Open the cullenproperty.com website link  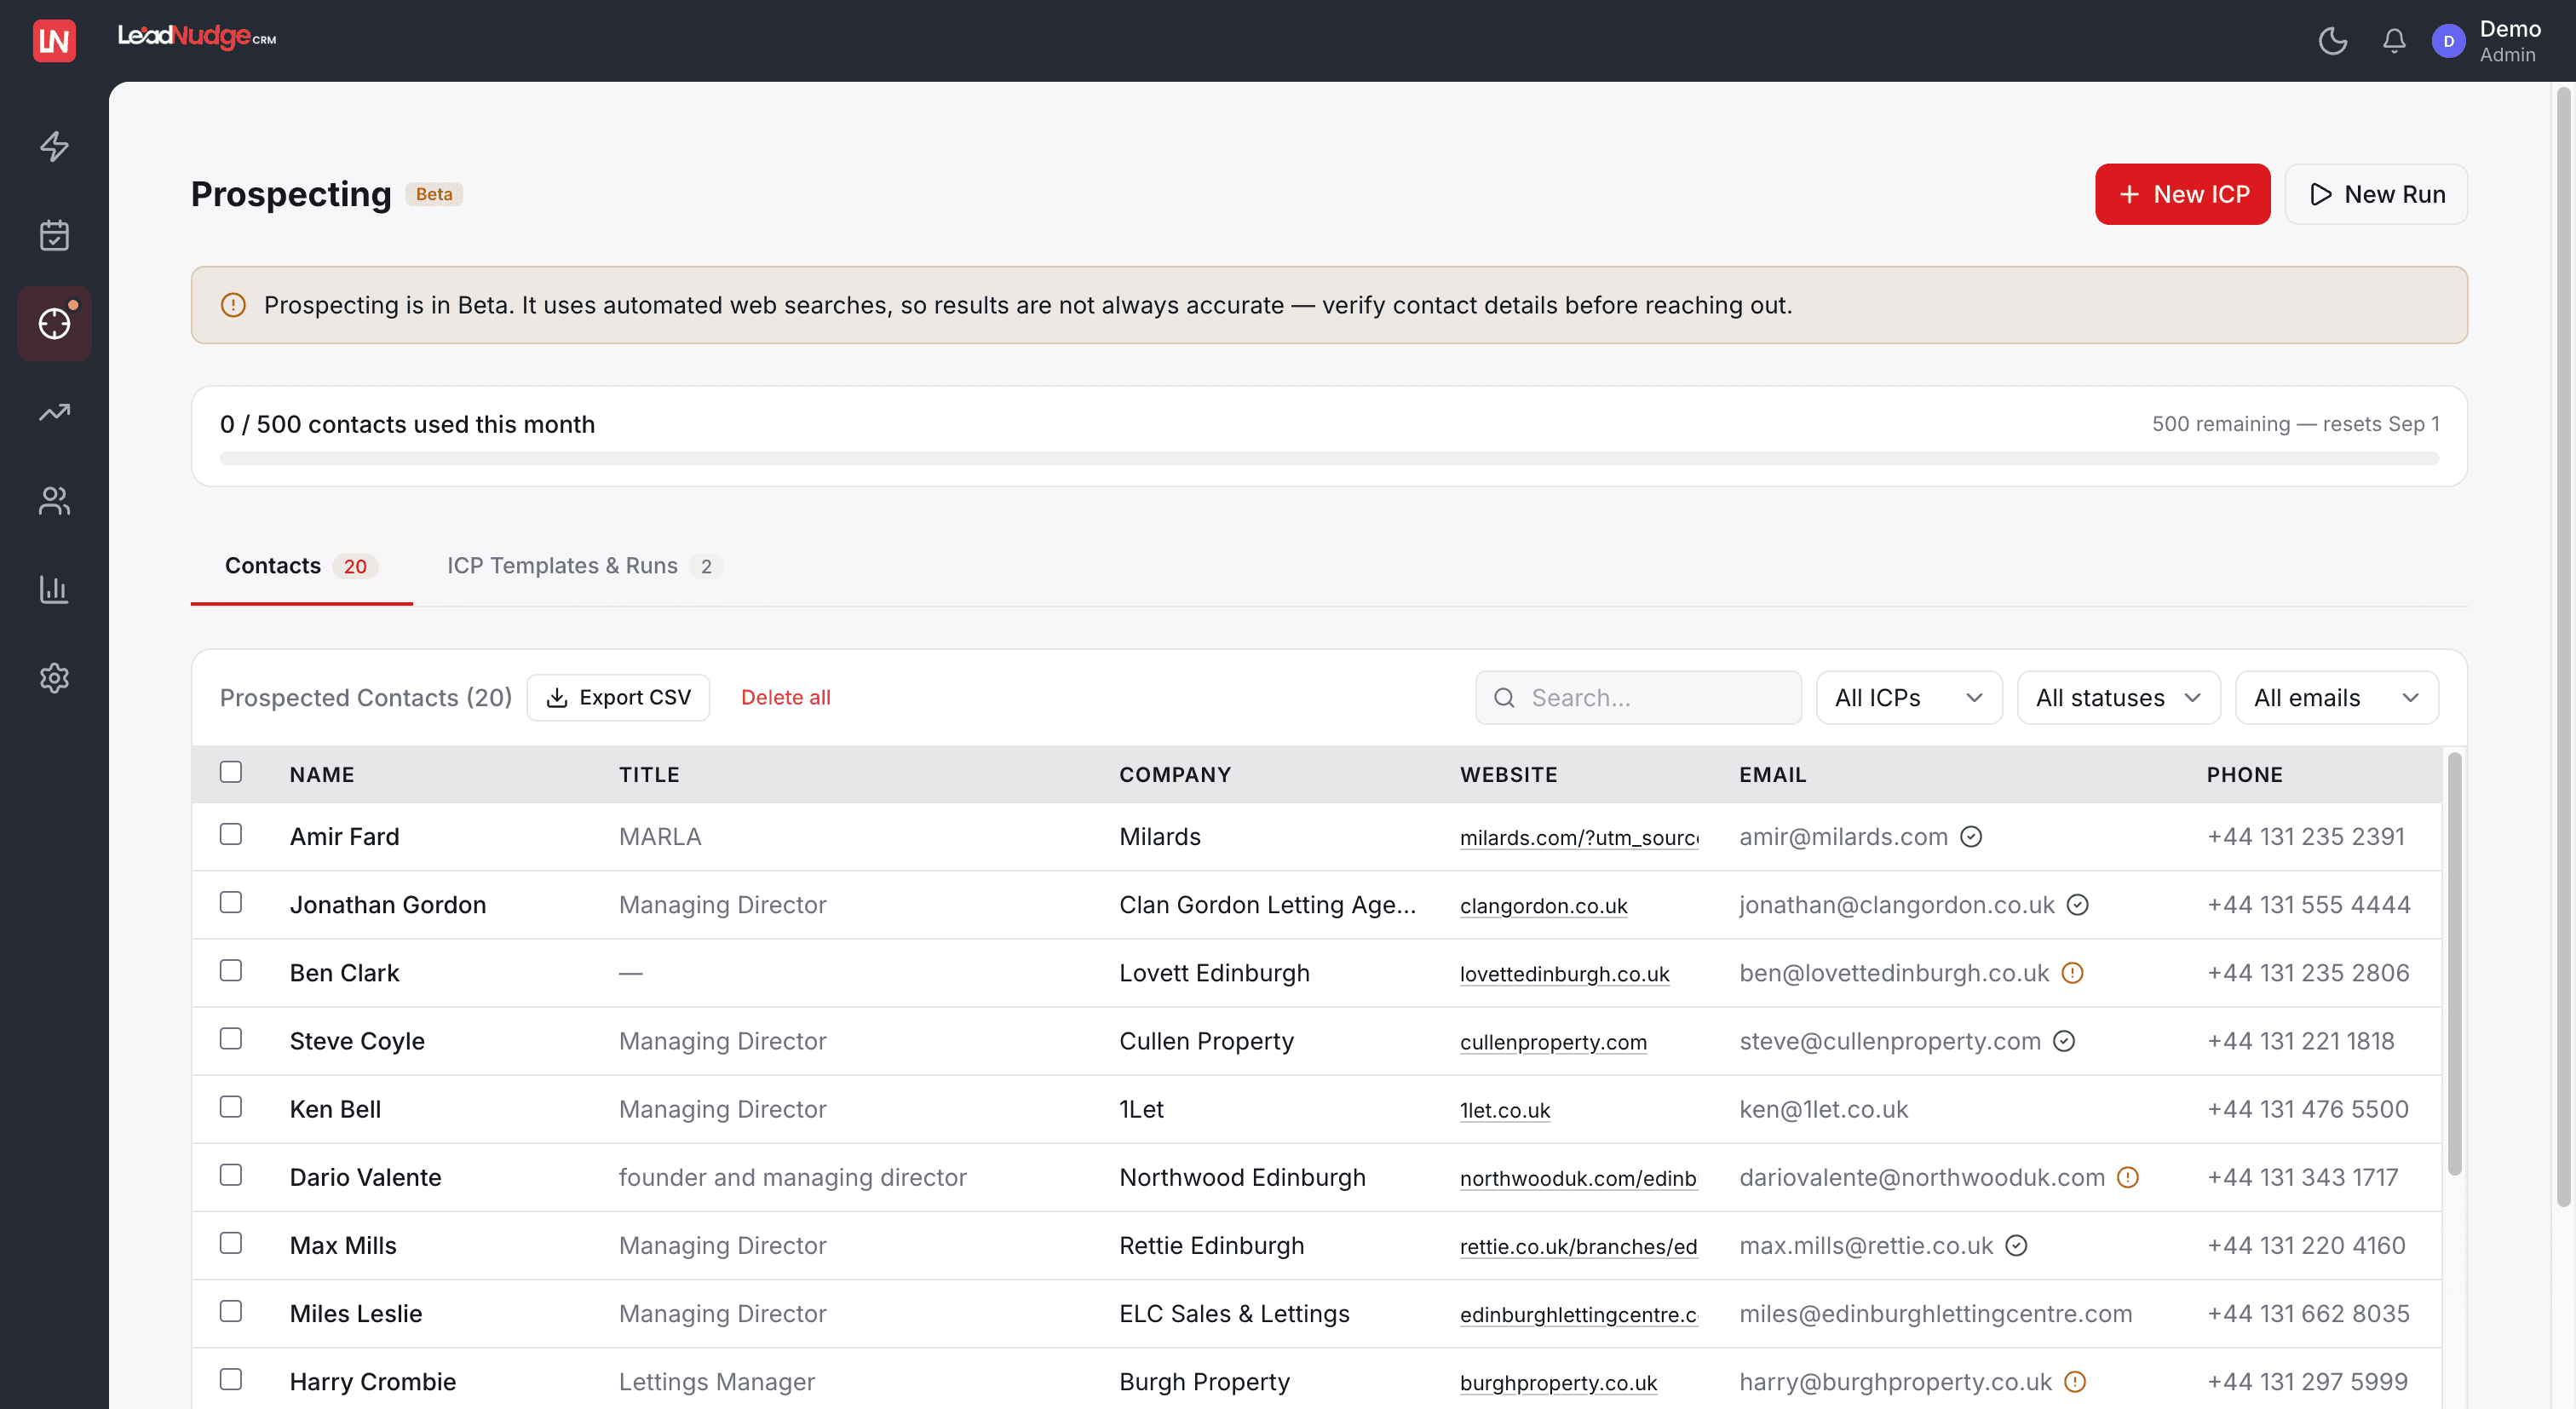[1553, 1041]
